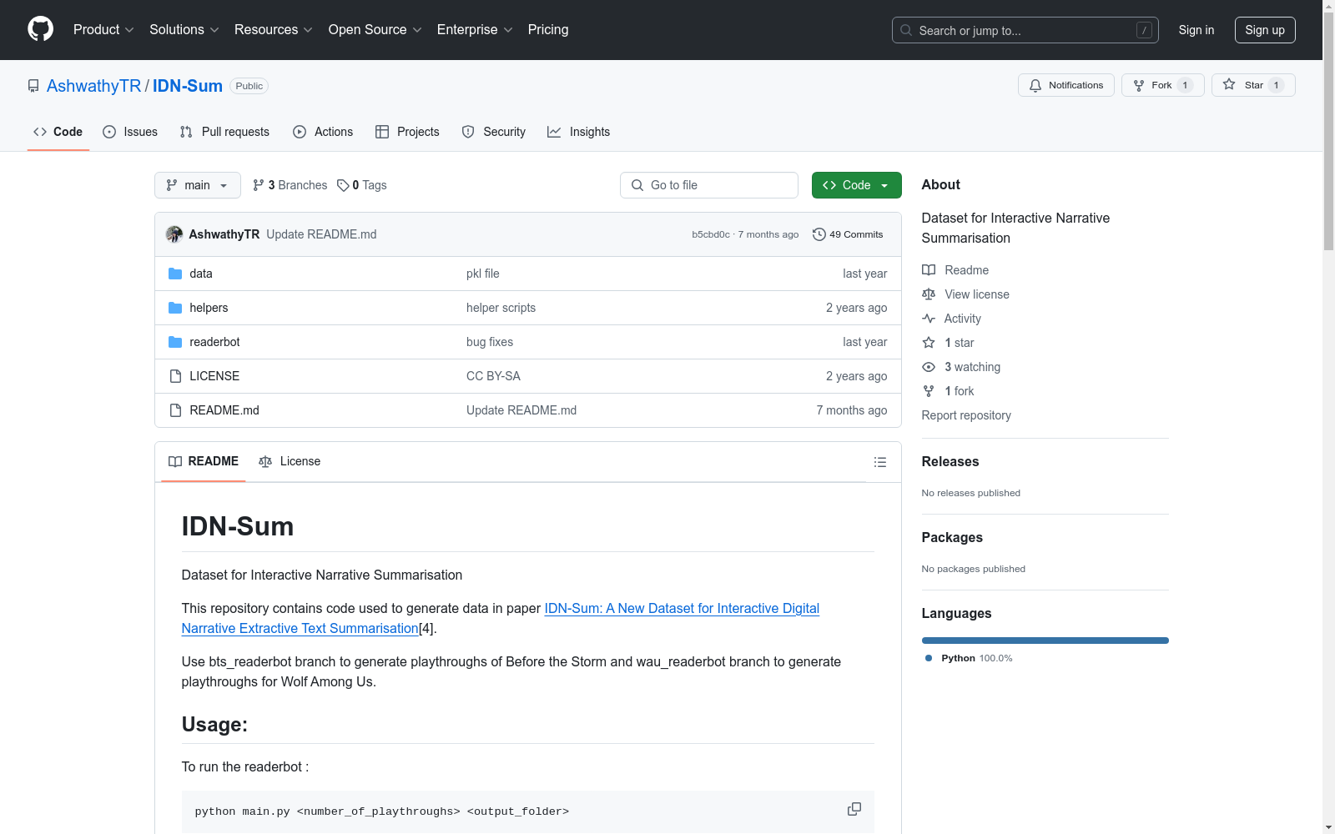This screenshot has height=834, width=1335.
Task: Open the helpers folder
Action: pos(209,308)
